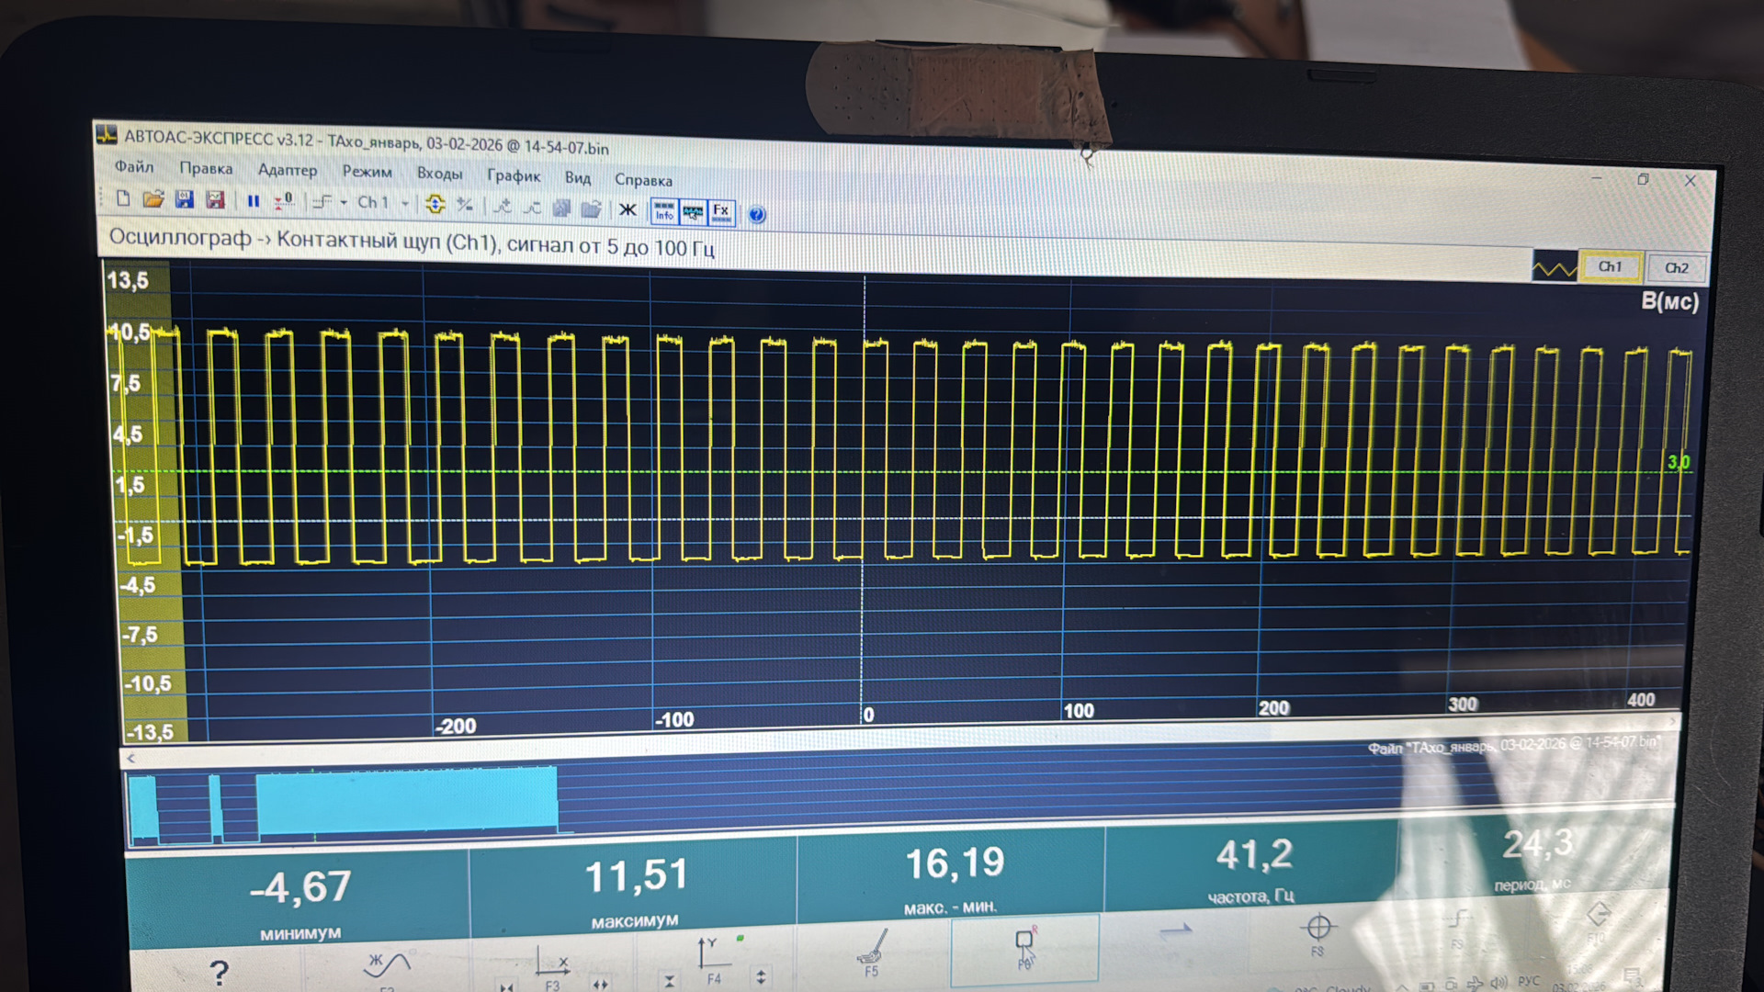The width and height of the screenshot is (1764, 992).
Task: Open trigger edge type dropdown arrow
Action: click(344, 202)
